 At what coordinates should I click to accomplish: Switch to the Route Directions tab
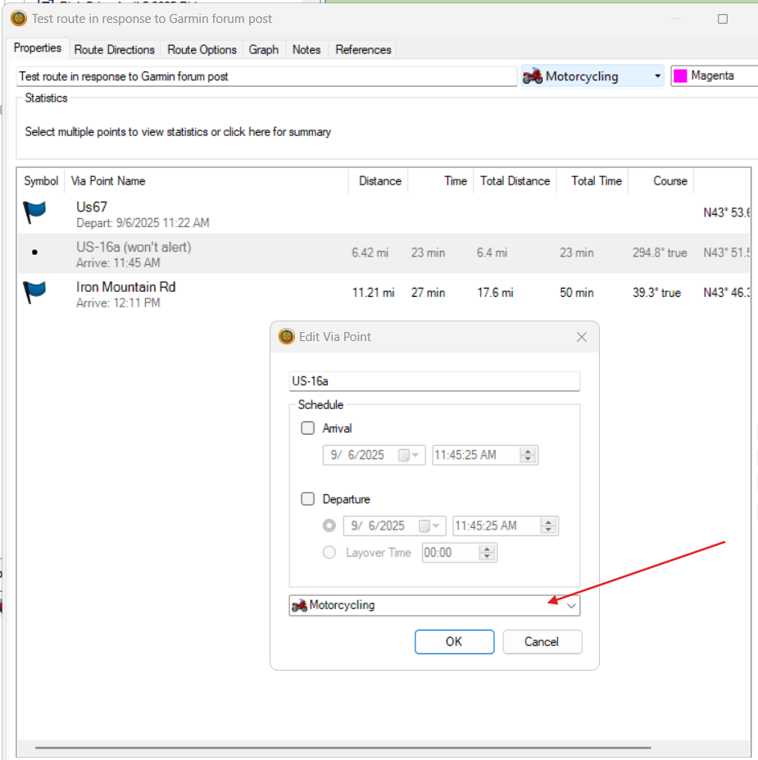[x=114, y=49]
